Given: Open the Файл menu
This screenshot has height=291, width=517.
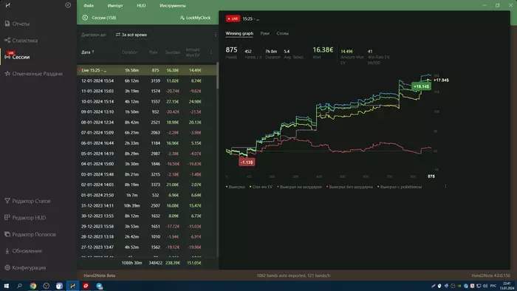Looking at the screenshot, I should pyautogui.click(x=89, y=6).
